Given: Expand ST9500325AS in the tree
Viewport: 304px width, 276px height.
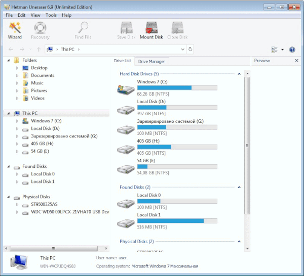Looking at the screenshot, I should coord(17,204).
